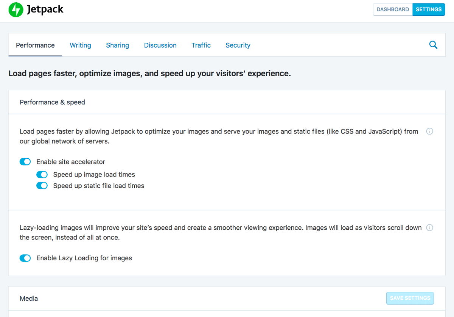Screen dimensions: 454x317
Task: Go to the Discussion tab
Action: pos(160,45)
